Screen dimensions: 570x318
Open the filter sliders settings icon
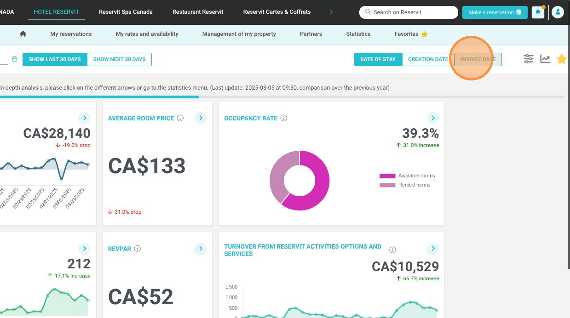(x=529, y=59)
